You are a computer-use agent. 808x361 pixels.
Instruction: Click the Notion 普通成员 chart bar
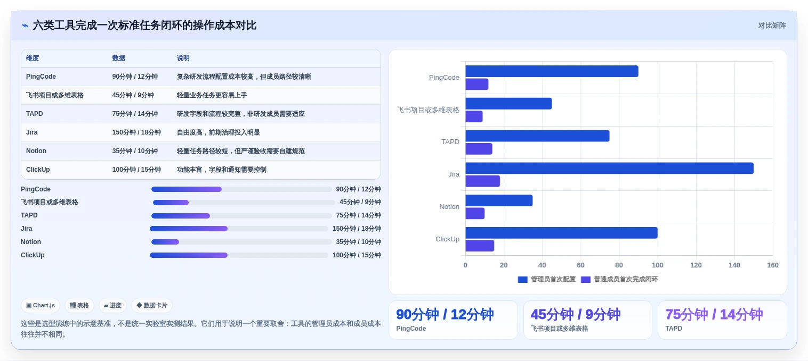coord(475,213)
